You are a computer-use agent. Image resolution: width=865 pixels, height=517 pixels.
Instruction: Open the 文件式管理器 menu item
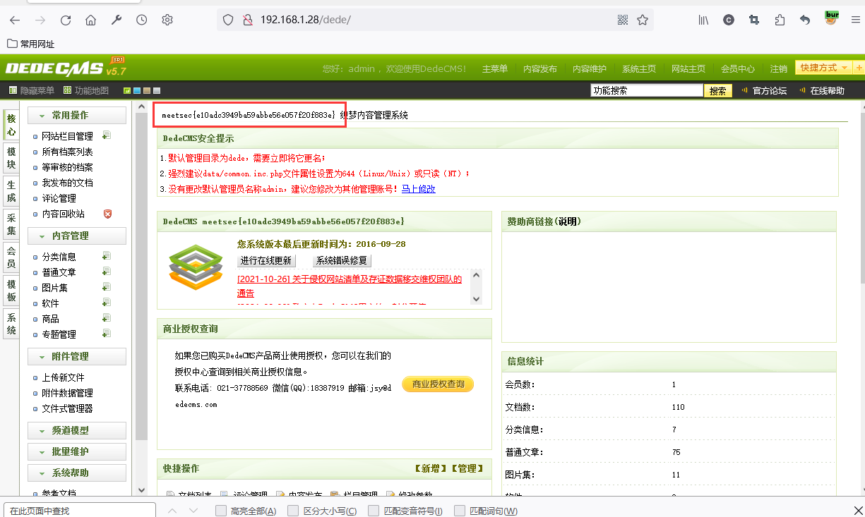[67, 408]
